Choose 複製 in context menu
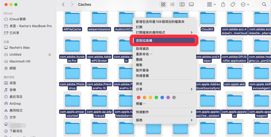Viewport: 271px width, 137px height. [x=164, y=65]
